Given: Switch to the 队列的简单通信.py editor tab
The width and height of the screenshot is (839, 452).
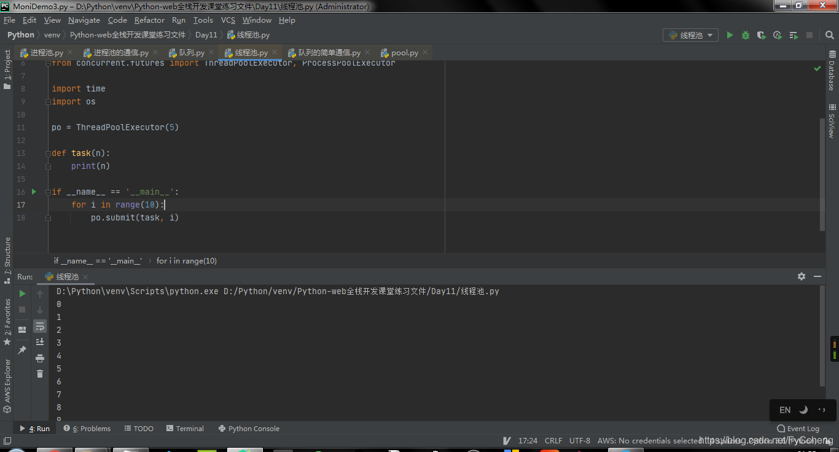Looking at the screenshot, I should 329,53.
